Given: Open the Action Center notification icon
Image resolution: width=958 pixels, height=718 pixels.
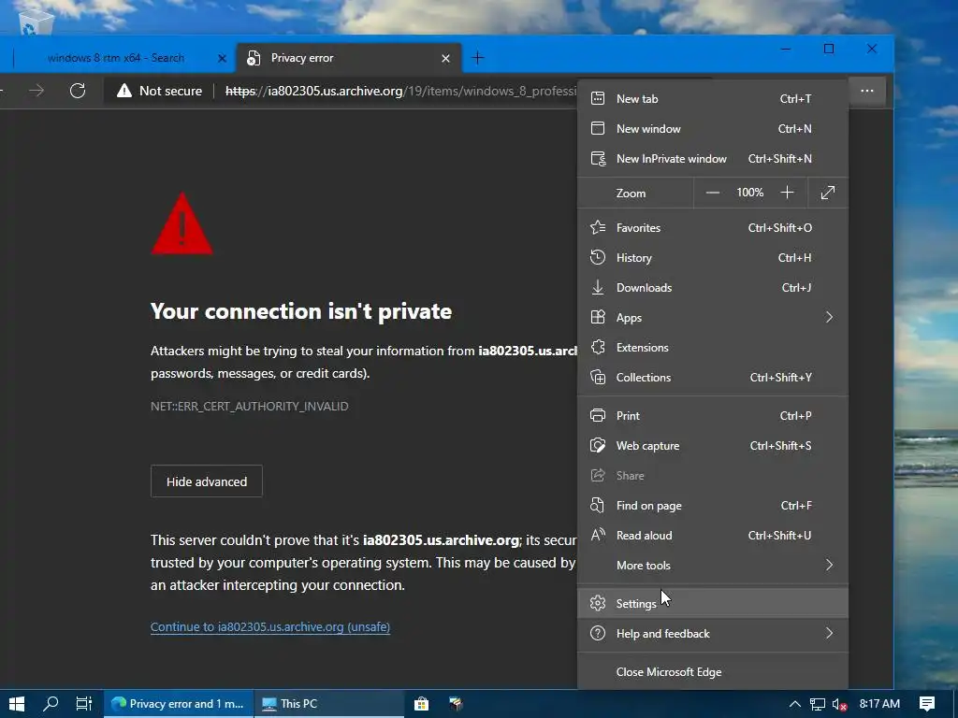Looking at the screenshot, I should pyautogui.click(x=927, y=703).
